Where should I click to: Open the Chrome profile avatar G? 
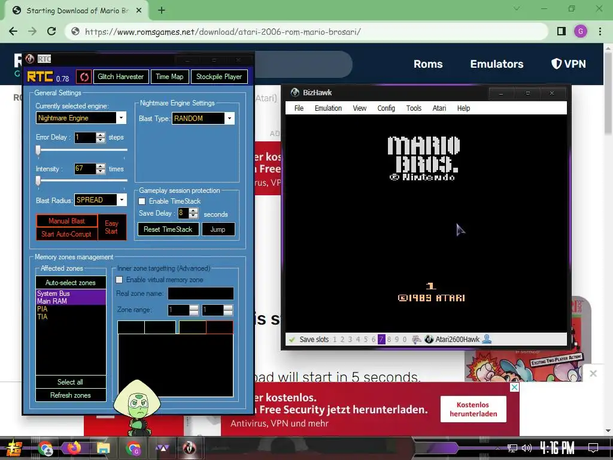(581, 31)
